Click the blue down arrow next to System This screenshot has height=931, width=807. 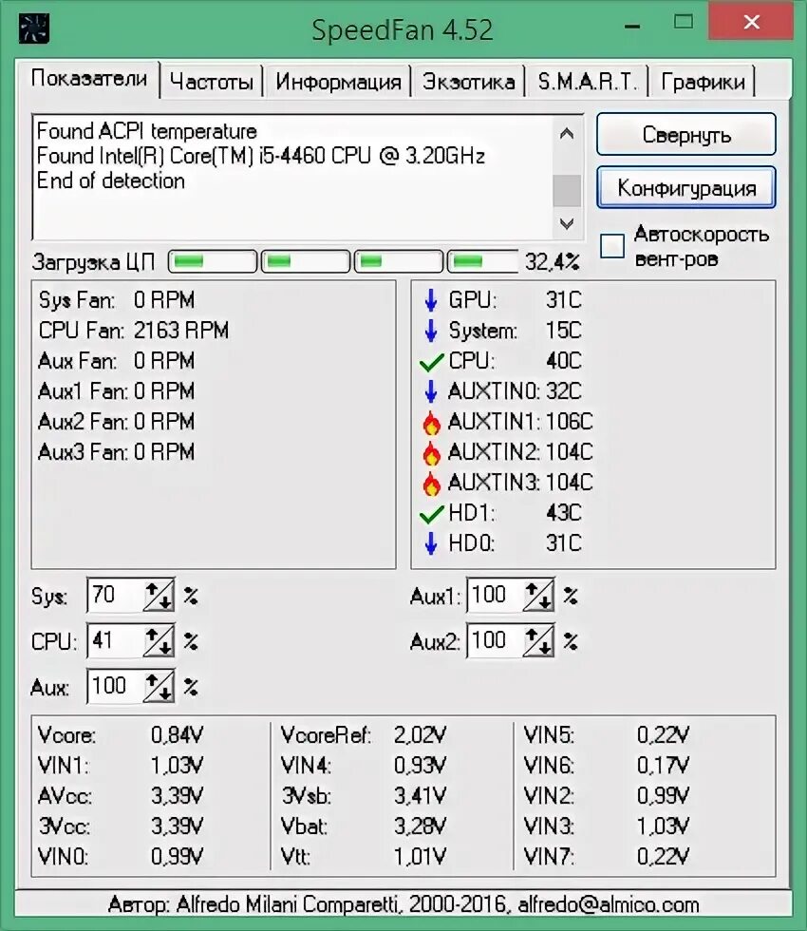point(431,331)
